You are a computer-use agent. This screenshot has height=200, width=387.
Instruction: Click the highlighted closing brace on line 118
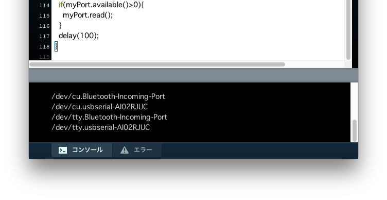56,46
